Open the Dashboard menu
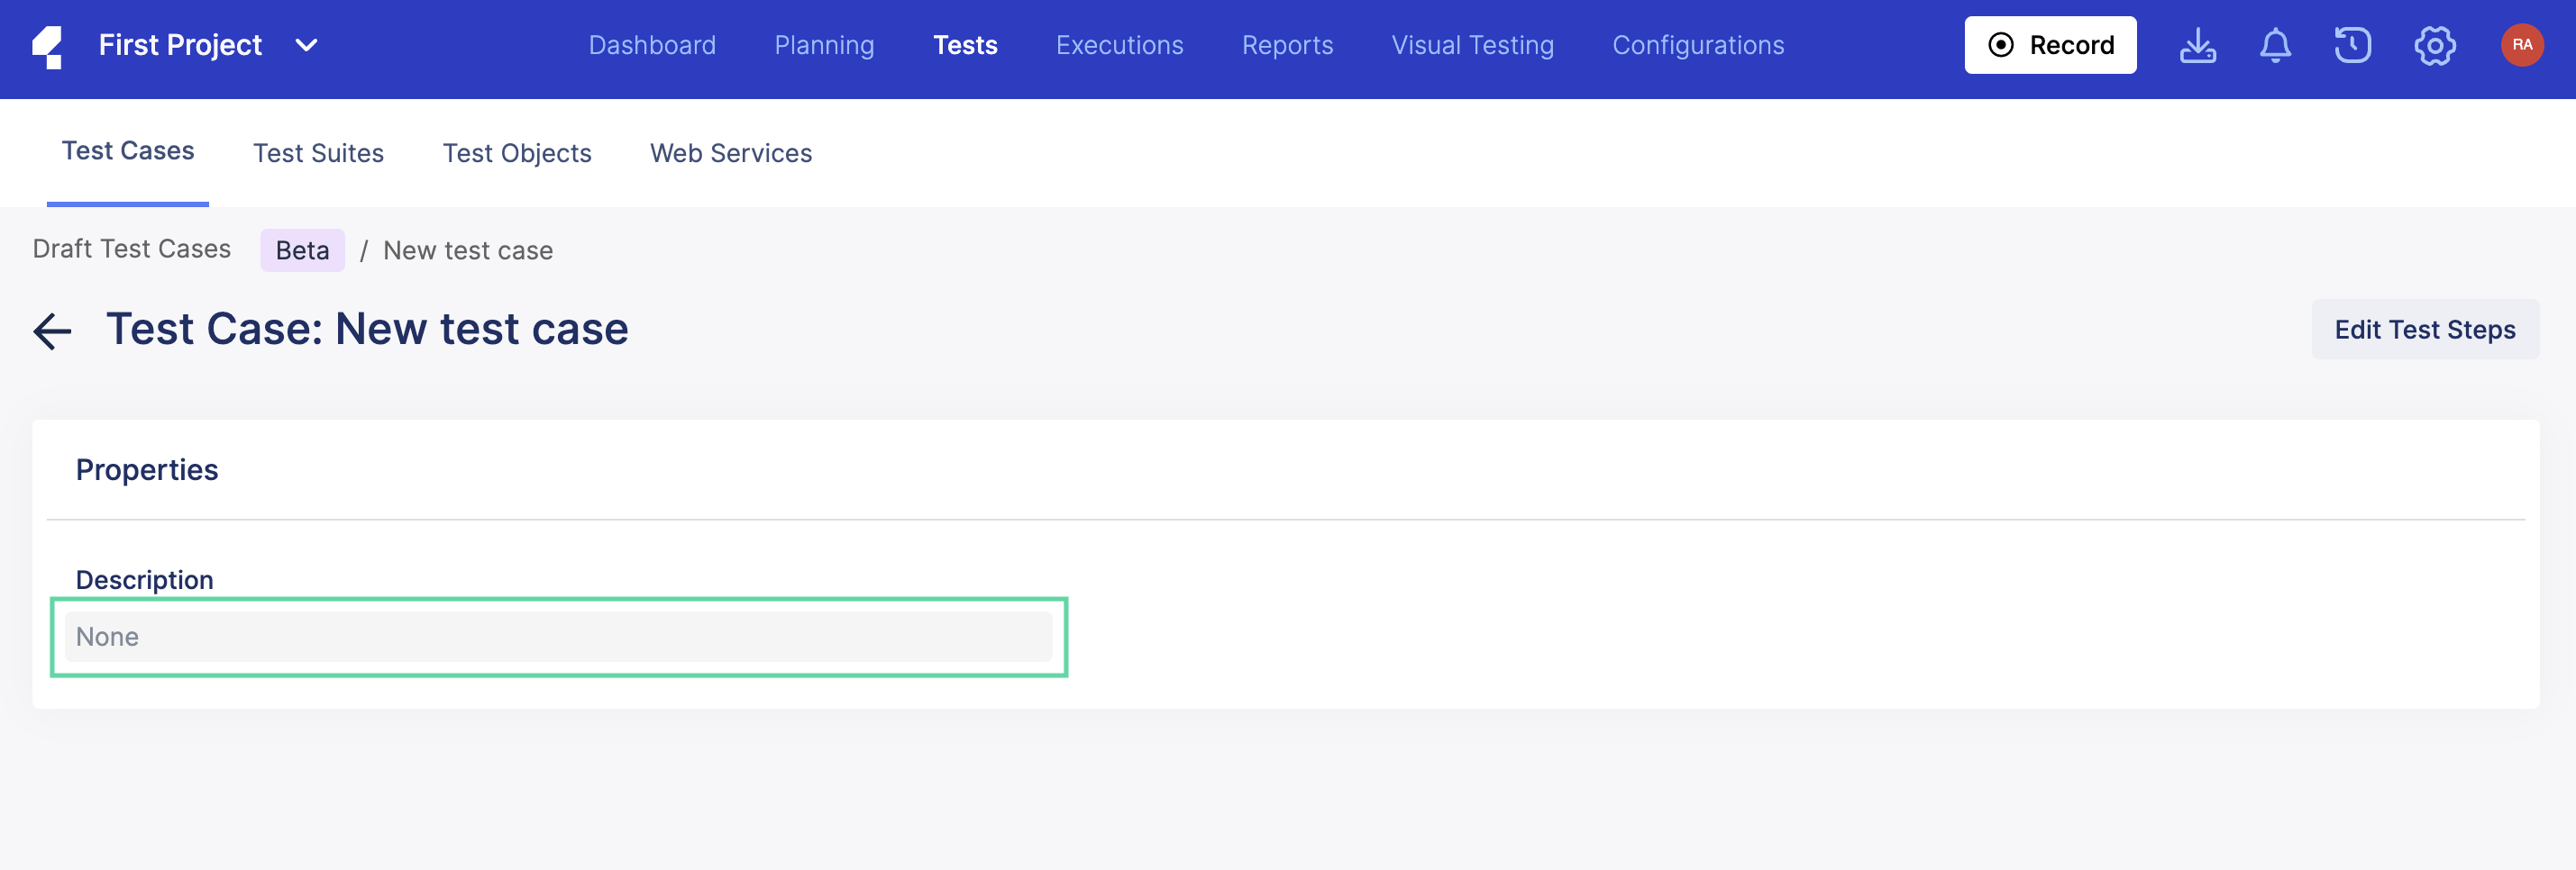This screenshot has width=2576, height=870. [x=652, y=45]
